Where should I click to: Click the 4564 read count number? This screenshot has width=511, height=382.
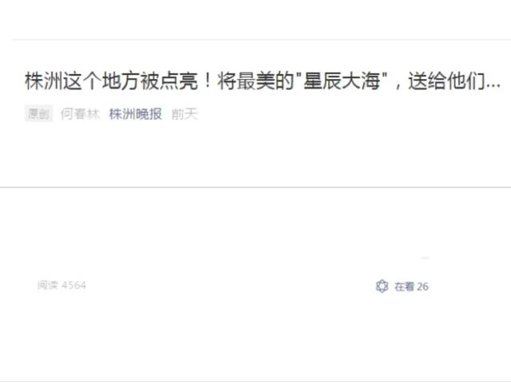point(73,286)
